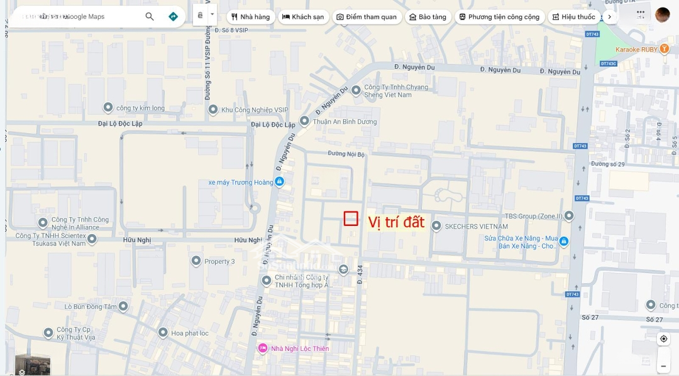The image size is (679, 376).
Task: Open directions with the blue diamond icon
Action: click(173, 16)
